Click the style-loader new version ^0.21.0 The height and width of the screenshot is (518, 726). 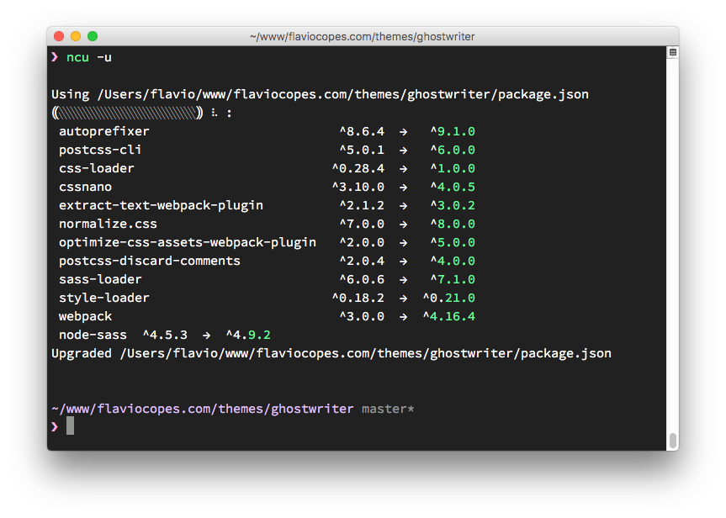[449, 299]
